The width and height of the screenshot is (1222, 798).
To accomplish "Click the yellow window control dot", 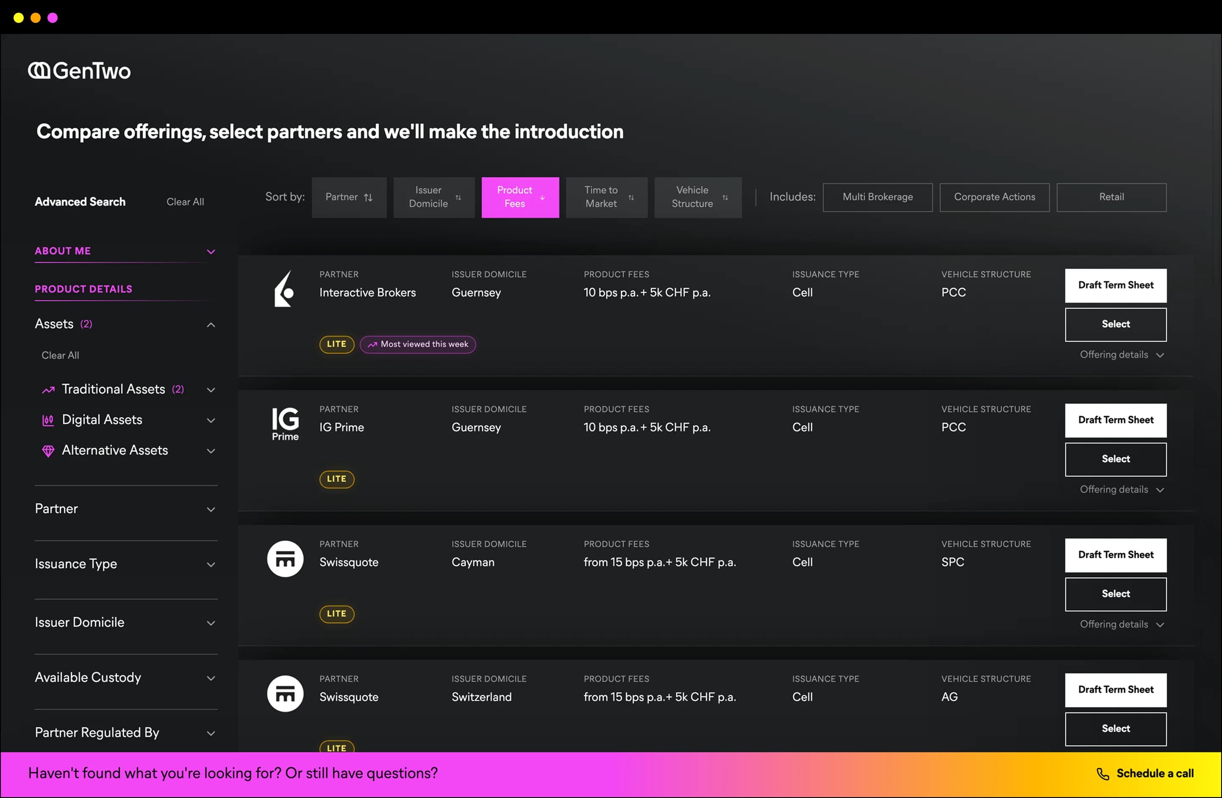I will pyautogui.click(x=19, y=18).
